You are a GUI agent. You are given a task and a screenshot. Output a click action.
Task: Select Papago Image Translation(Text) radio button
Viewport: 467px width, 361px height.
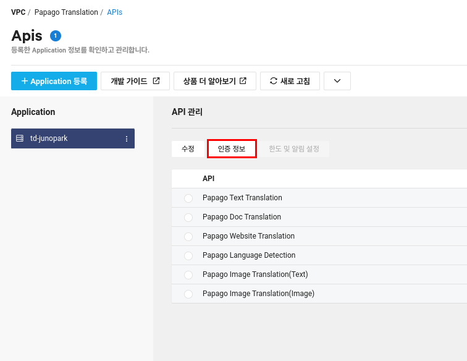(188, 275)
